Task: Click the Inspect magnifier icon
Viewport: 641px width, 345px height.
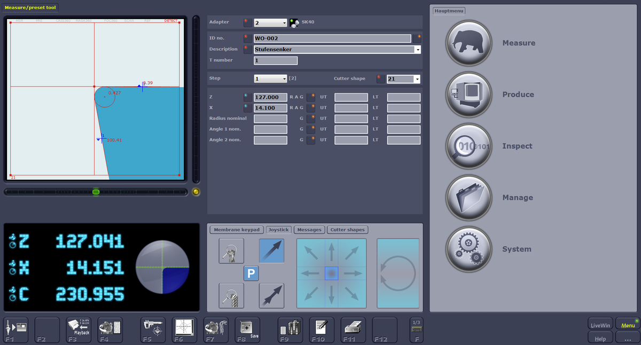Action: point(468,146)
